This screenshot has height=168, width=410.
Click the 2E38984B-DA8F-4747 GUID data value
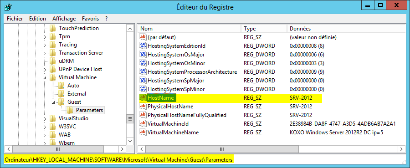click(x=343, y=123)
